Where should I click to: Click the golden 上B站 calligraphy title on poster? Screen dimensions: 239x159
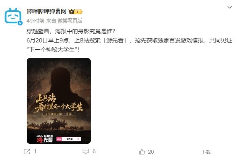[46, 98]
